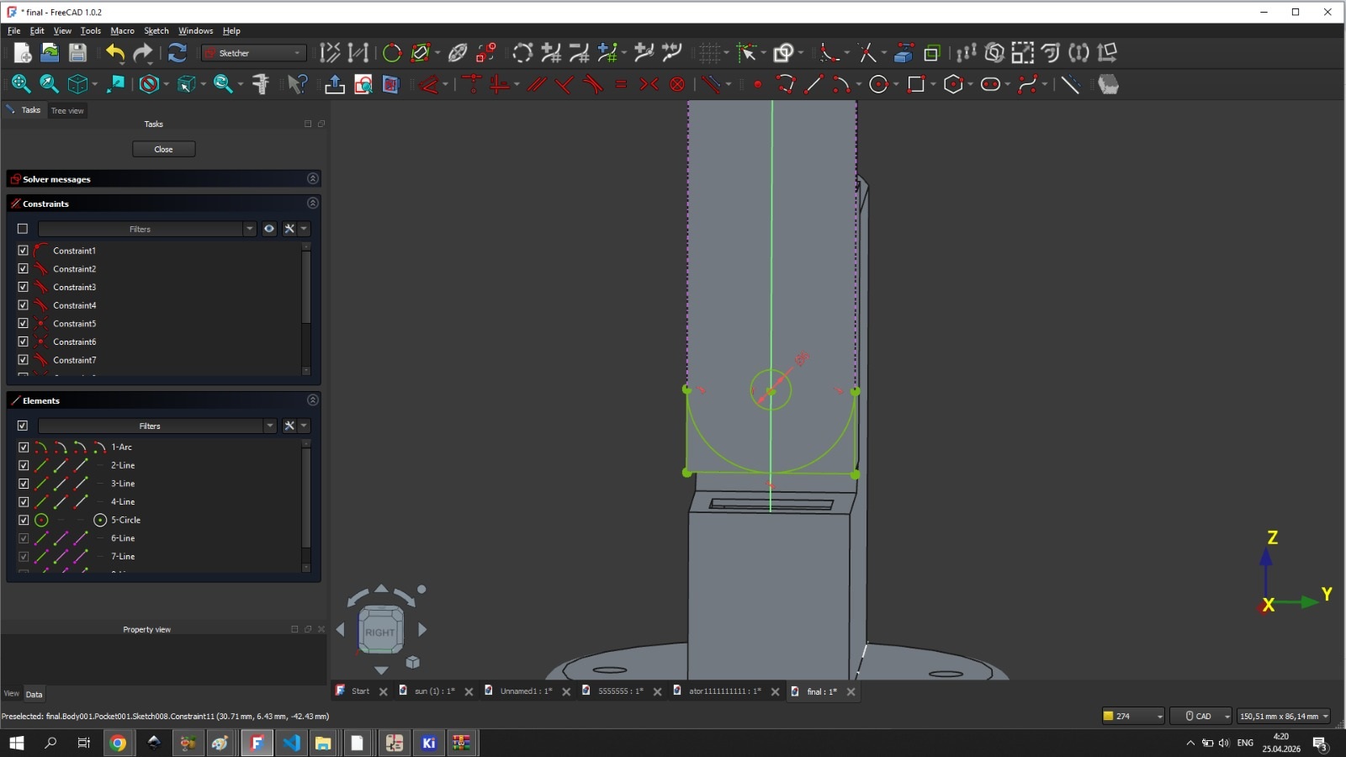Viewport: 1346px width, 757px height.
Task: Leave sketch using the exit arrow icon
Action: [x=335, y=84]
